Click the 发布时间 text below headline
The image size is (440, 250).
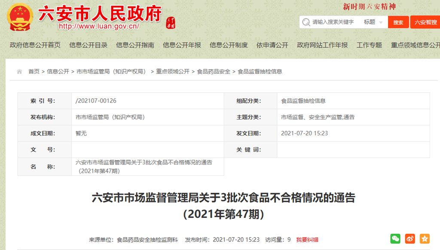pos(222,240)
